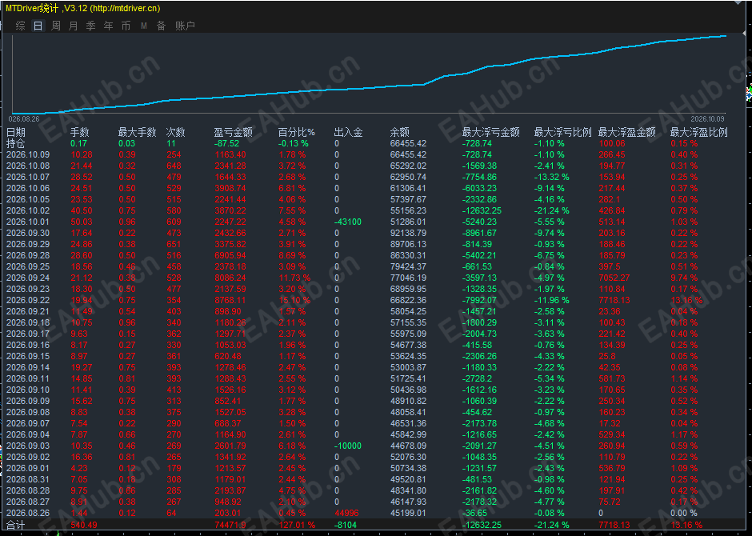Viewport: 752px width, 536px height.
Task: Select the 2026.09.24 date cell
Action: (x=28, y=278)
